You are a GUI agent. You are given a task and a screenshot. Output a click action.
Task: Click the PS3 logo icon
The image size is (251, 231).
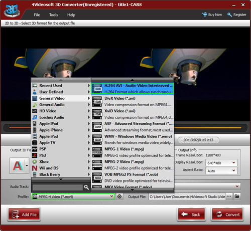(35, 155)
